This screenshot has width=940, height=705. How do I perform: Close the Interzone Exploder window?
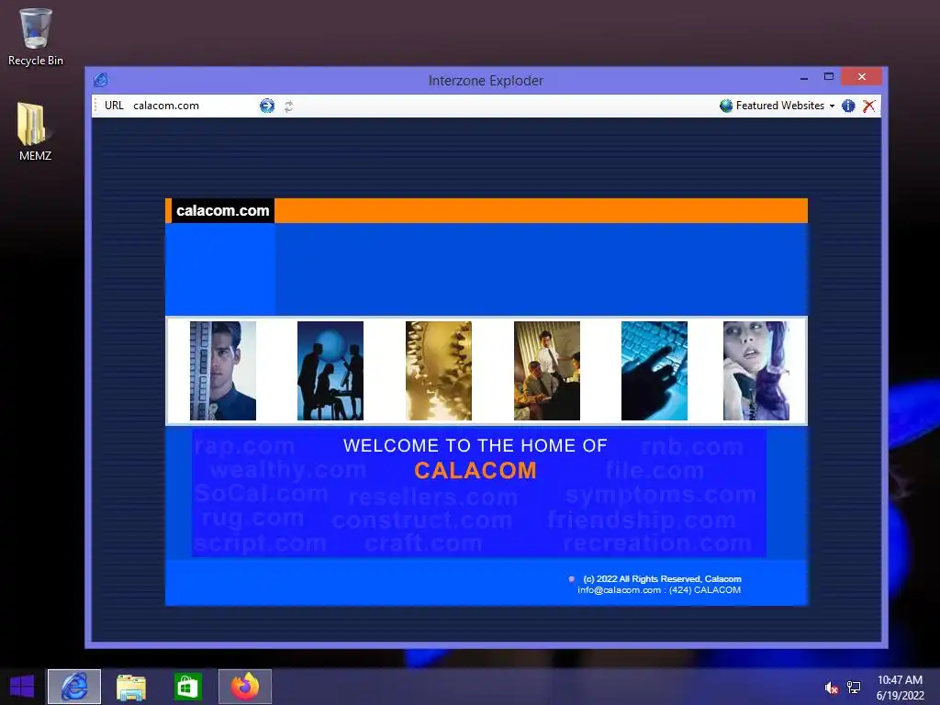(861, 77)
